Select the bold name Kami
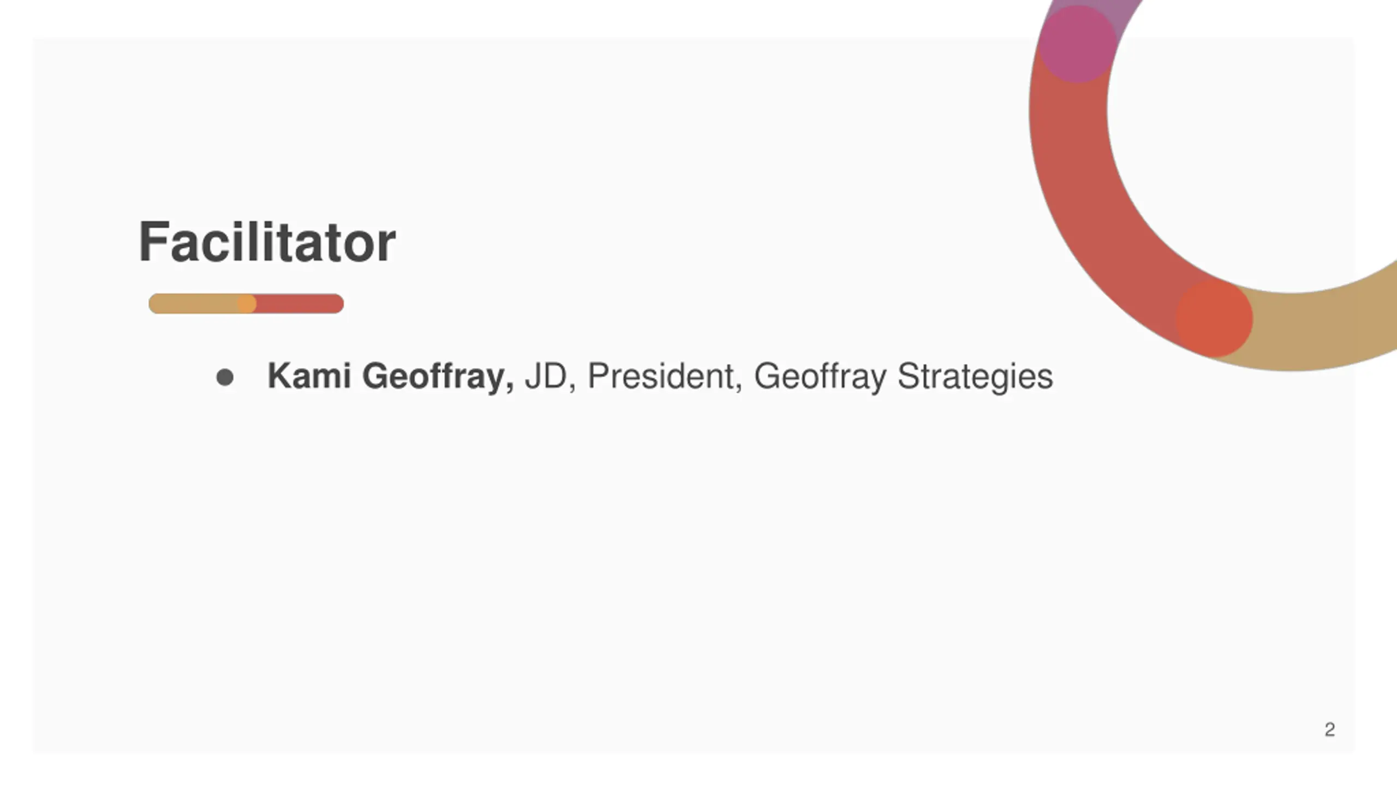This screenshot has width=1397, height=786. click(309, 376)
